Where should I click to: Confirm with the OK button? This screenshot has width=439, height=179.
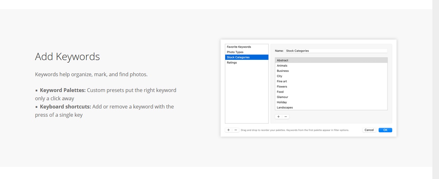(x=385, y=130)
